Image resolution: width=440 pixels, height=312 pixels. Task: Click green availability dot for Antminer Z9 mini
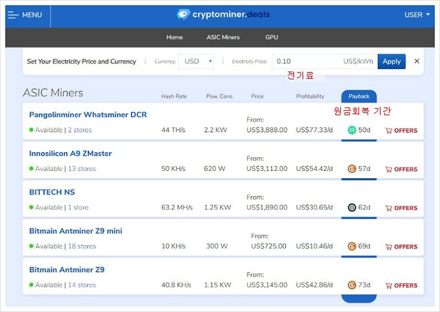click(x=31, y=246)
